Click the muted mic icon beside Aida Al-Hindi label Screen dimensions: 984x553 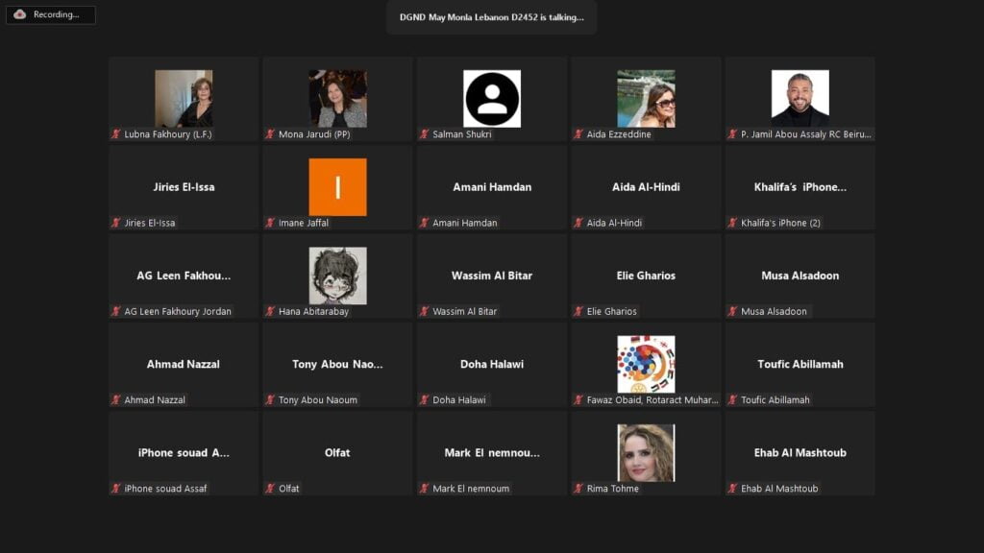click(x=578, y=223)
